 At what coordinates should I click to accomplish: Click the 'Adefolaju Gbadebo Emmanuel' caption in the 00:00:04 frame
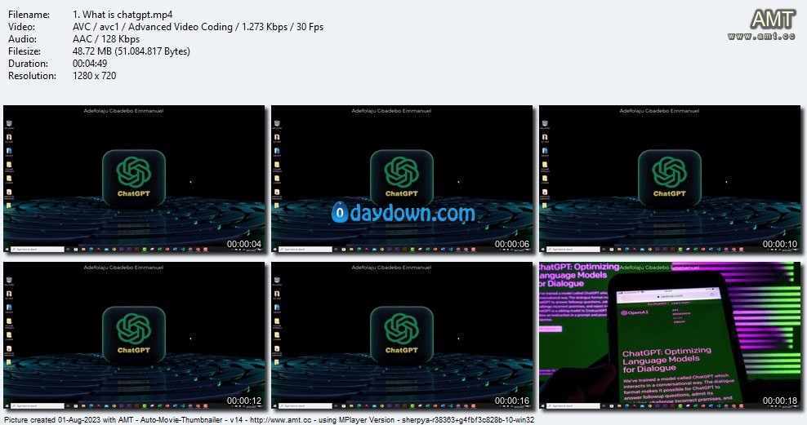click(123, 110)
